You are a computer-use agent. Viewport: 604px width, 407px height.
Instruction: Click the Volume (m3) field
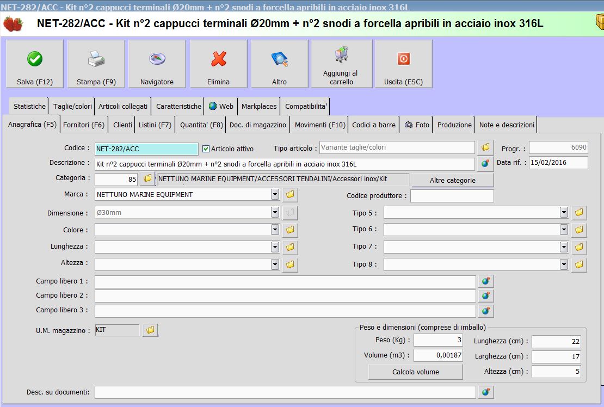[438, 355]
